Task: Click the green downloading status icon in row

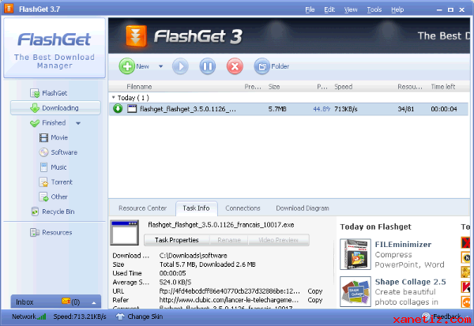Action: (118, 108)
